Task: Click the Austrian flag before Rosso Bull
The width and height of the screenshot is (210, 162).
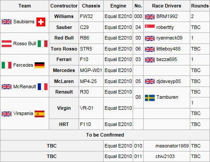Action: tap(7, 43)
